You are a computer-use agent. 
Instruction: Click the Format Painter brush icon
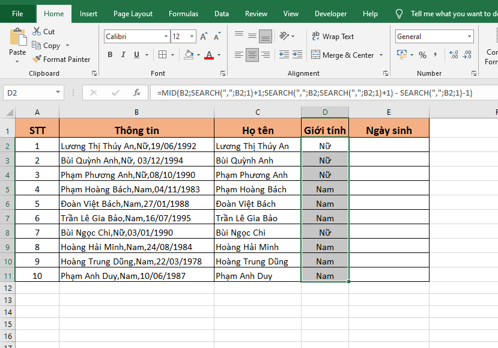point(37,60)
